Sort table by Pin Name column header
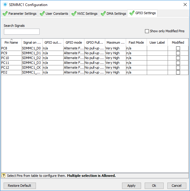 pos(11,42)
